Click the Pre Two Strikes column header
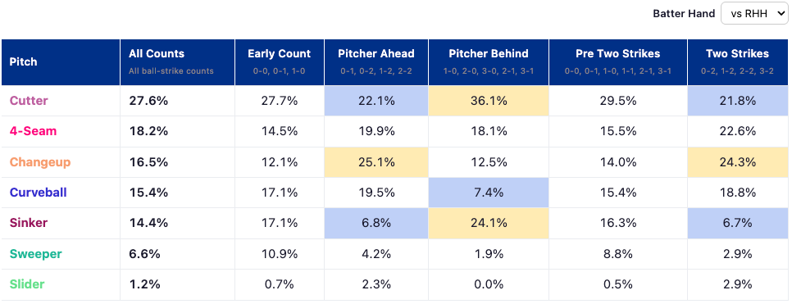Image resolution: width=792 pixels, height=304 pixels. [x=618, y=62]
